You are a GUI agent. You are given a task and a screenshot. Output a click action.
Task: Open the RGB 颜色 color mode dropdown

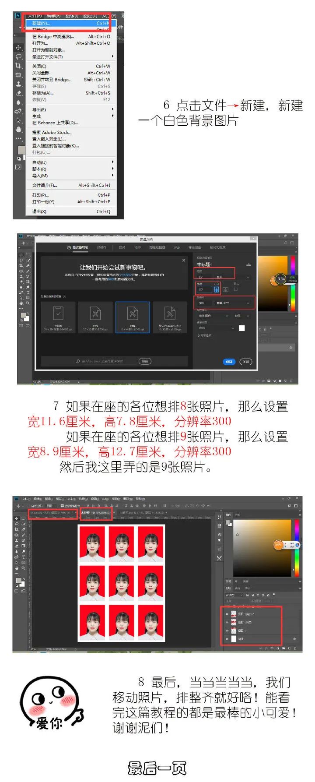point(213,315)
